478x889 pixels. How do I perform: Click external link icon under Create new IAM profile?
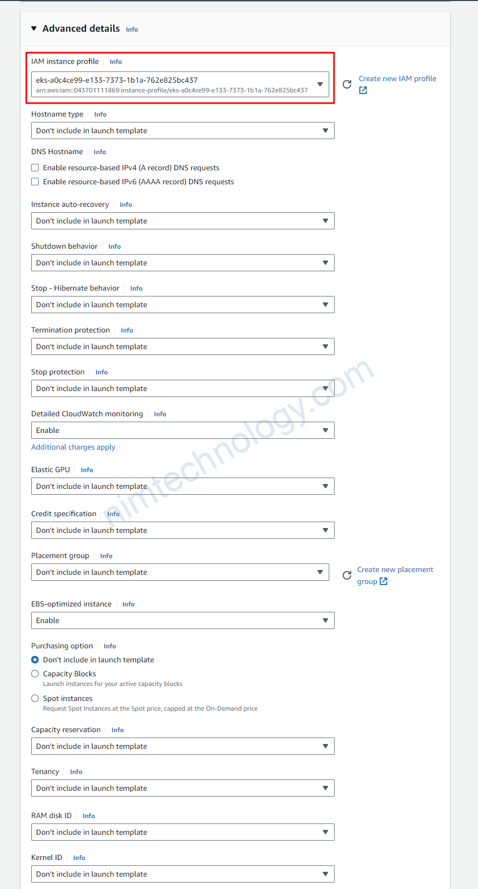click(363, 90)
